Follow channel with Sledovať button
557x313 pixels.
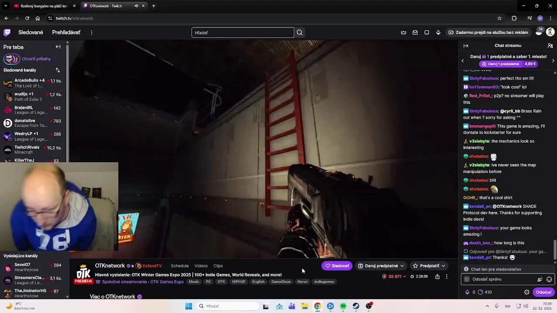click(x=337, y=266)
